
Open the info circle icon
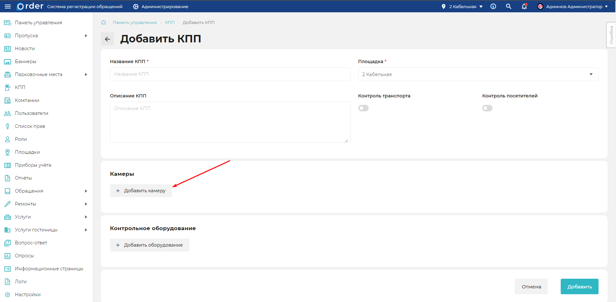coord(493,6)
